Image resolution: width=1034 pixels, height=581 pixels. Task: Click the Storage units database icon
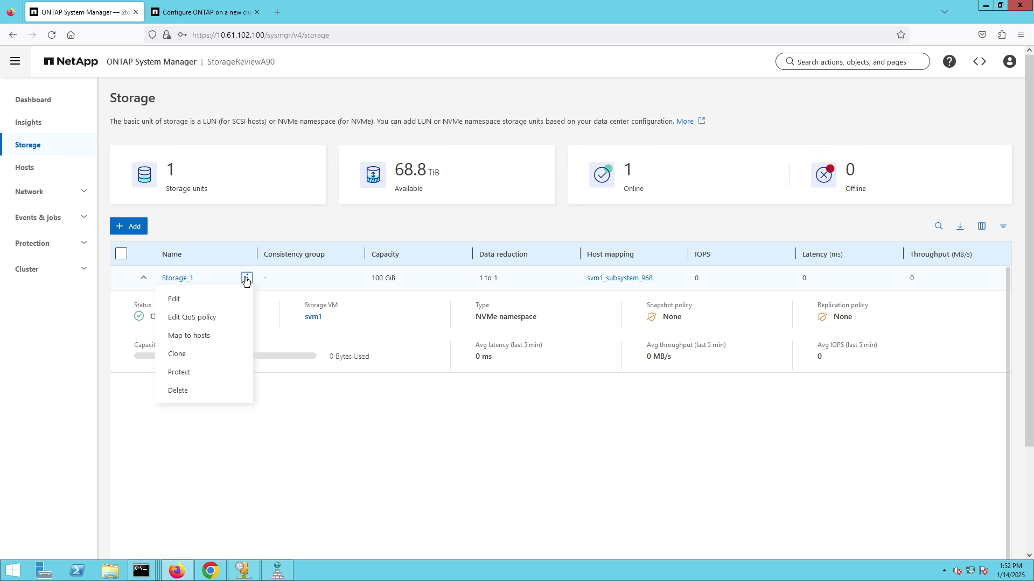(x=144, y=175)
